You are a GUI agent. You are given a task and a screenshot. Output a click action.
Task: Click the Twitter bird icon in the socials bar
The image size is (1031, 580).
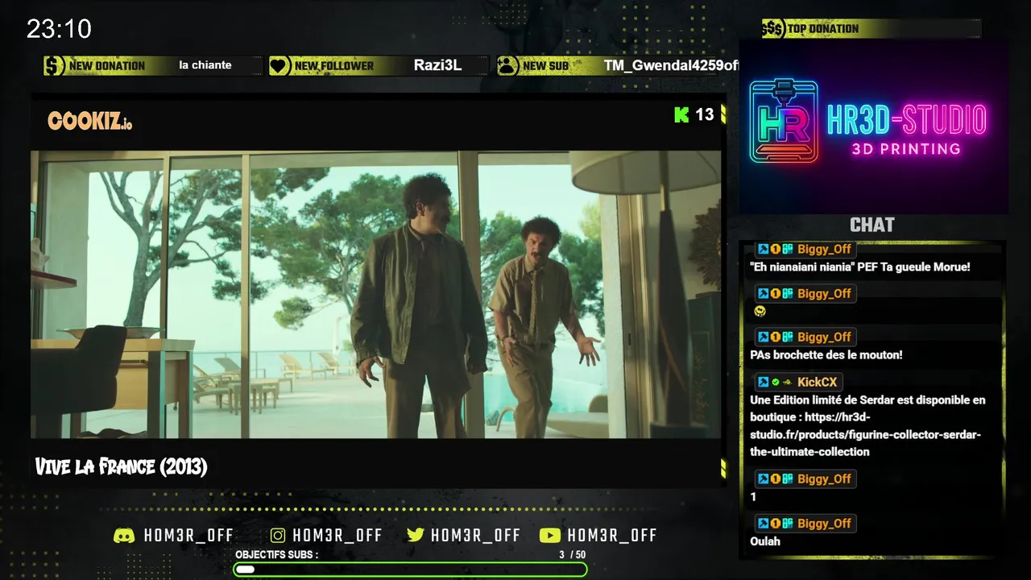(x=416, y=536)
